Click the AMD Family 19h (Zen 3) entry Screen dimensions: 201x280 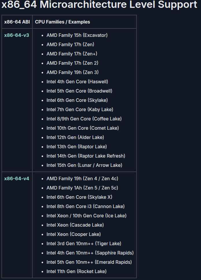(x=73, y=73)
